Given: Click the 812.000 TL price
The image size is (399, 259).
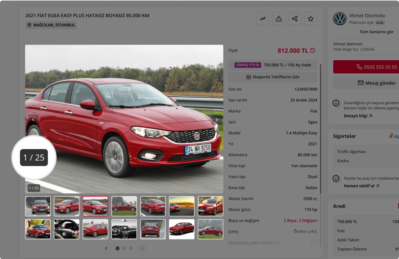Looking at the screenshot, I should [293, 50].
